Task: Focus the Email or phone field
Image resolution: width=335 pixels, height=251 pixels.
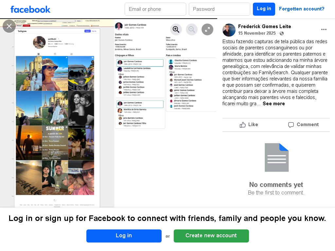Action: (155, 9)
